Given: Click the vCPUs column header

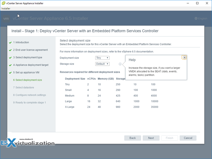Looking at the screenshot, I should (91, 79).
